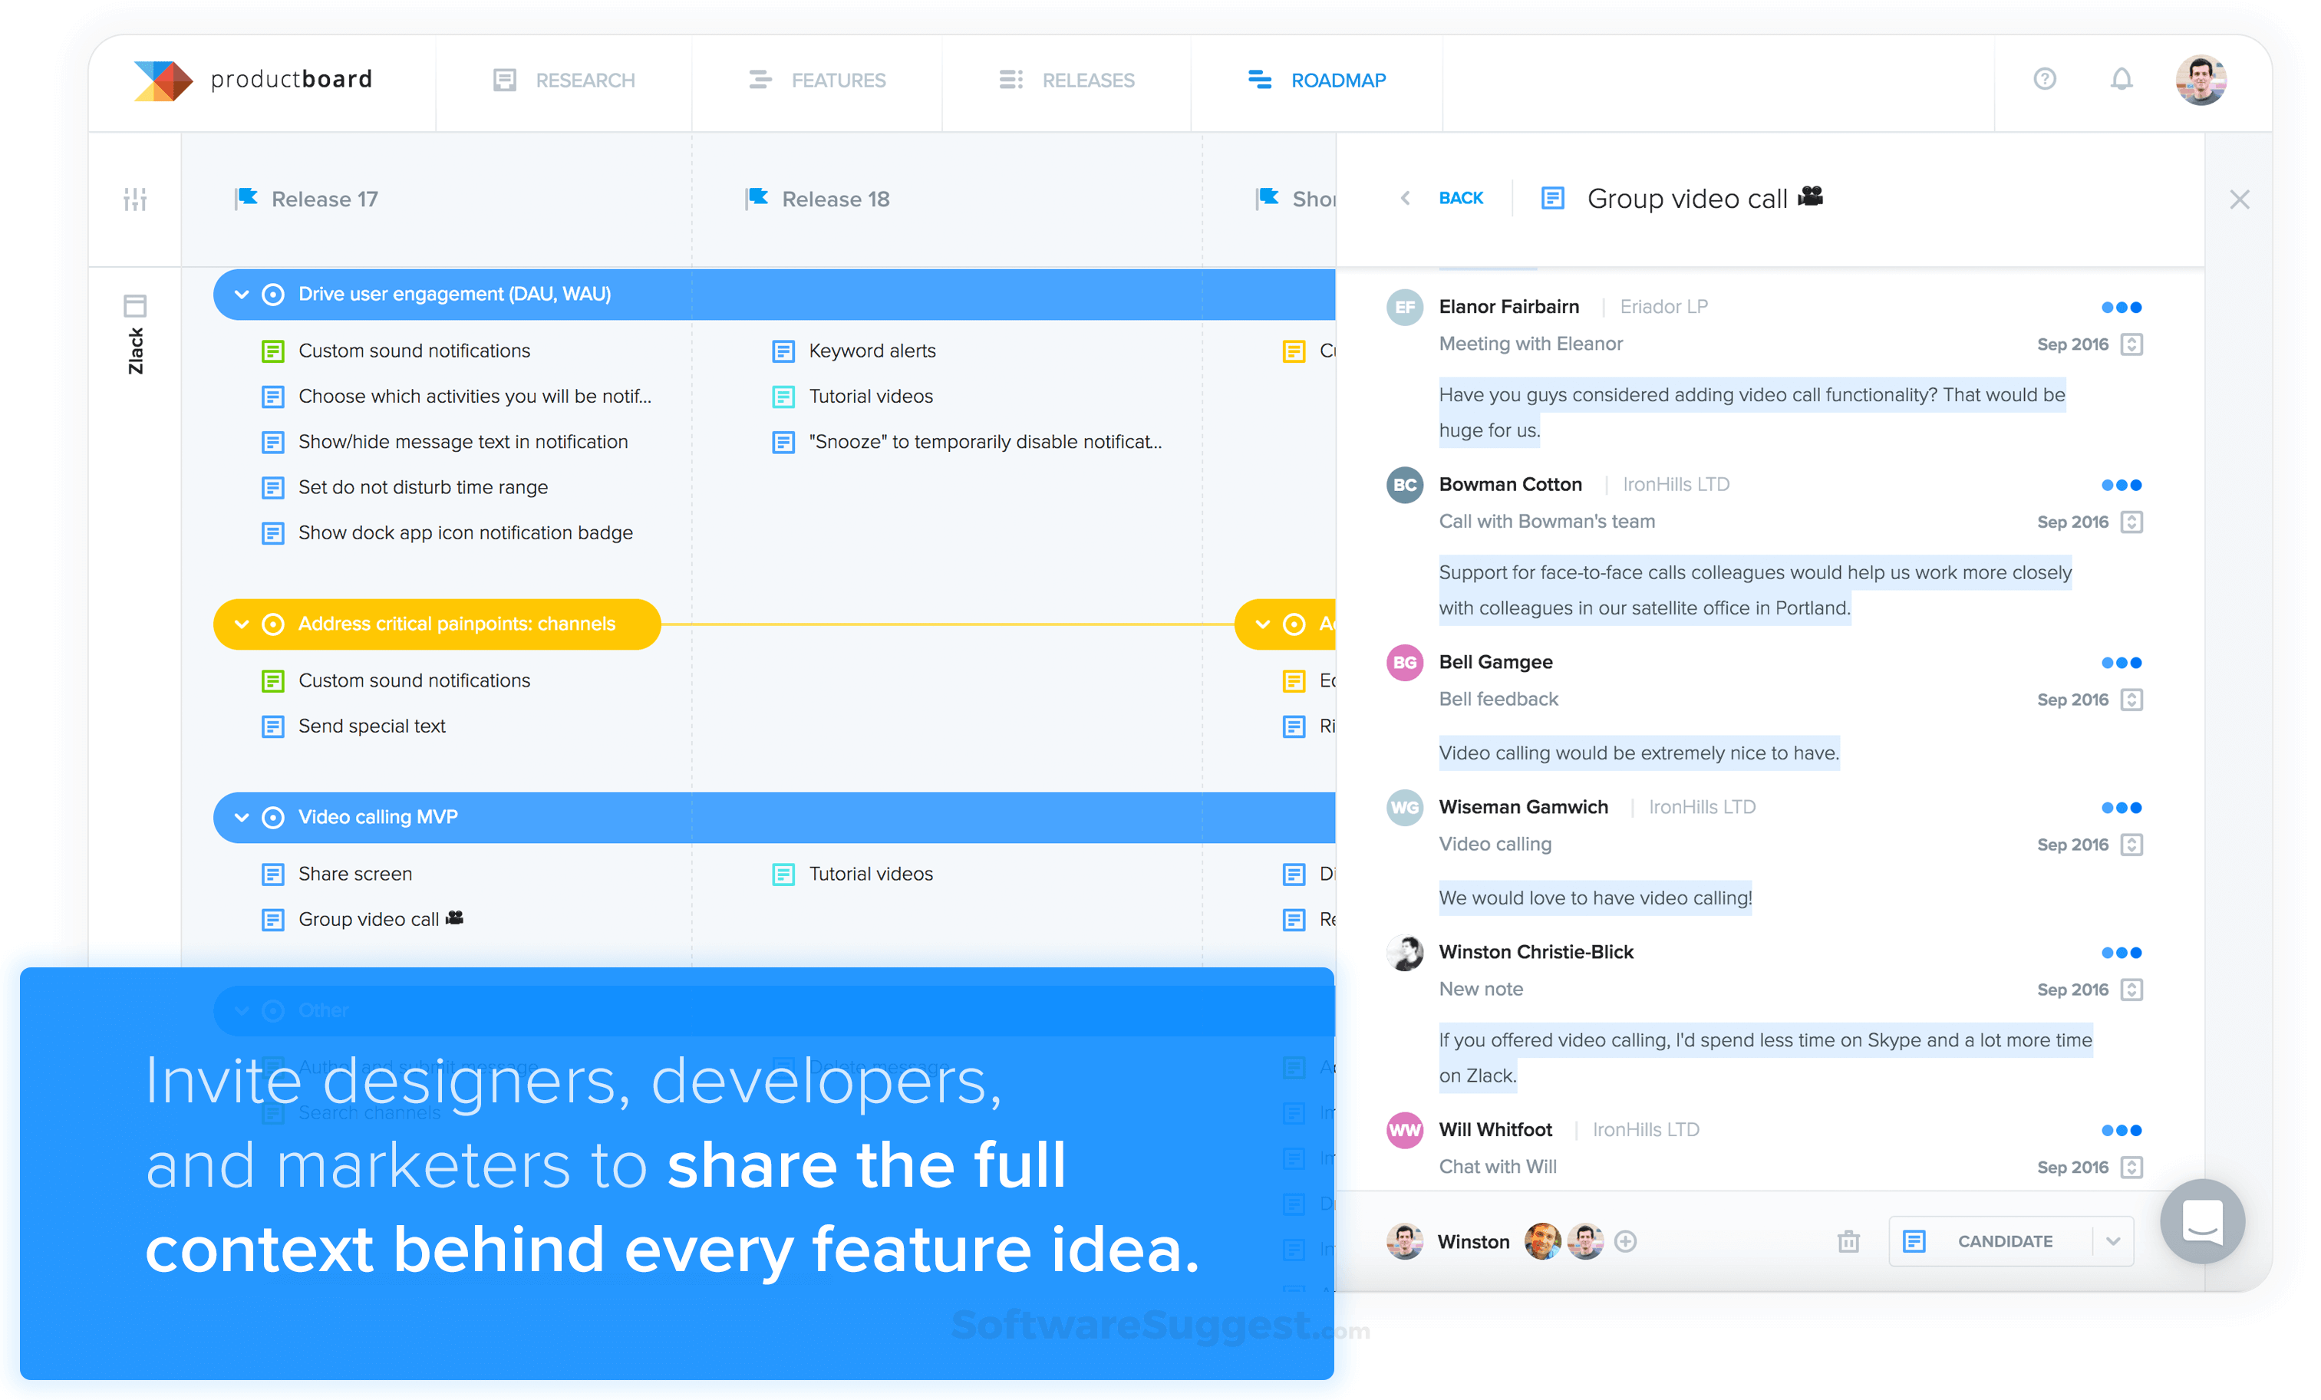Open the notifications bell
2321x1400 pixels.
point(2122,80)
